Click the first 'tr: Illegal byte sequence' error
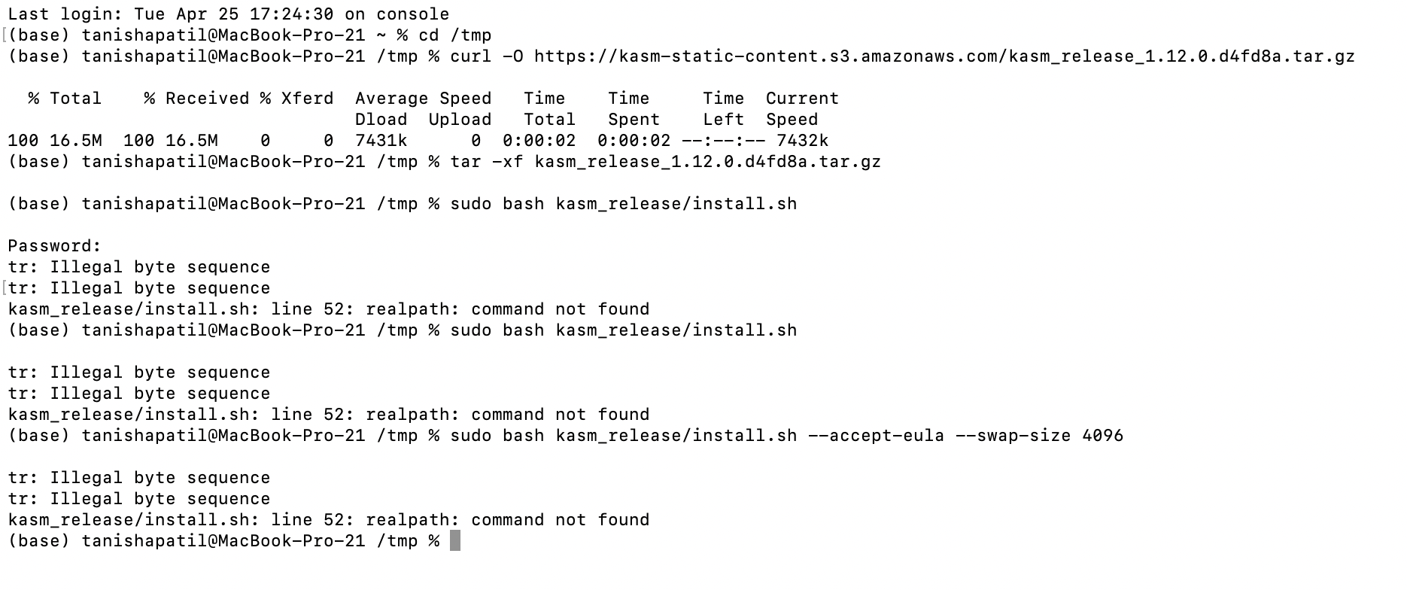 (139, 267)
